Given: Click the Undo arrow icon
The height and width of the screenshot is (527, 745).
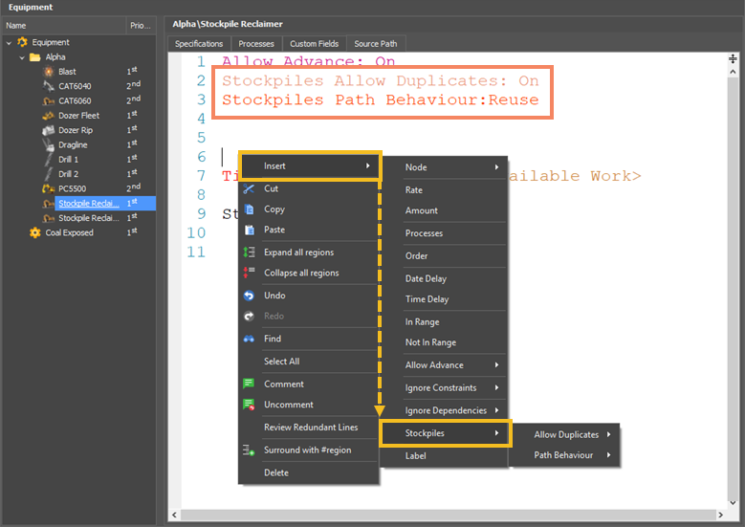Looking at the screenshot, I should click(249, 296).
